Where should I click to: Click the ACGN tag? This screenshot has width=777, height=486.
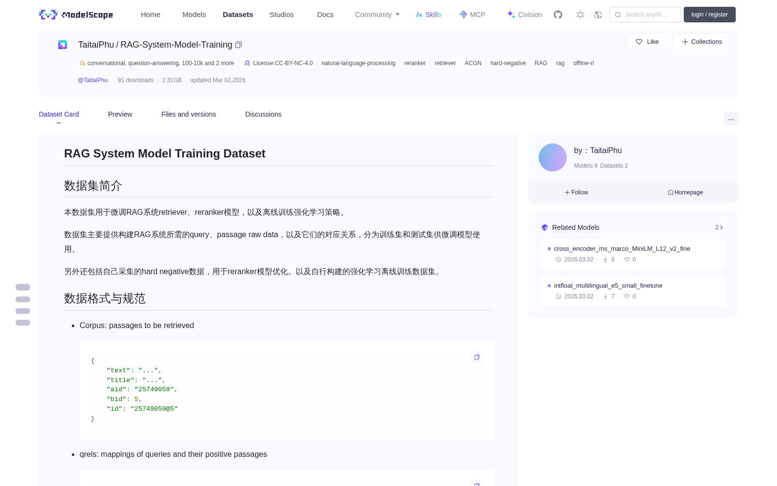point(473,63)
